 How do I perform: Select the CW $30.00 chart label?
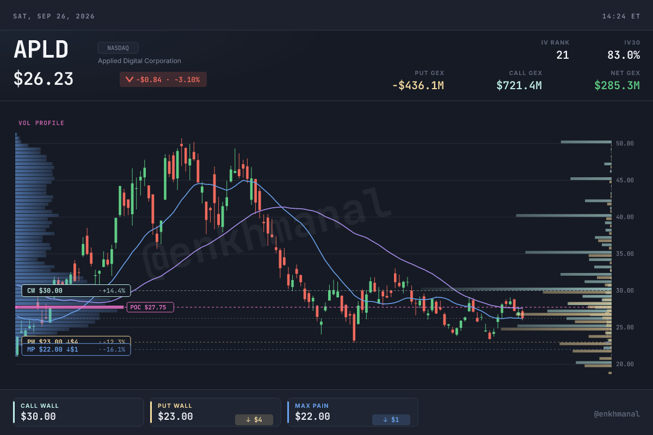[76, 290]
